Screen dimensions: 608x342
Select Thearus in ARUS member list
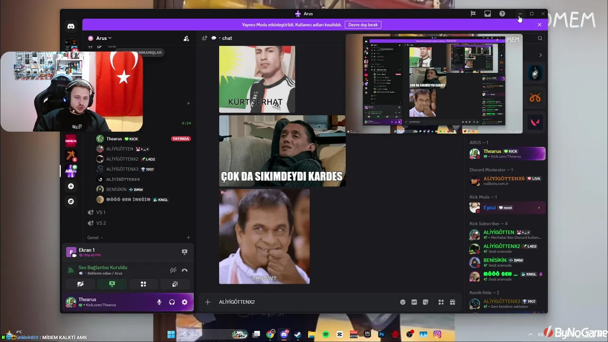pyautogui.click(x=507, y=153)
